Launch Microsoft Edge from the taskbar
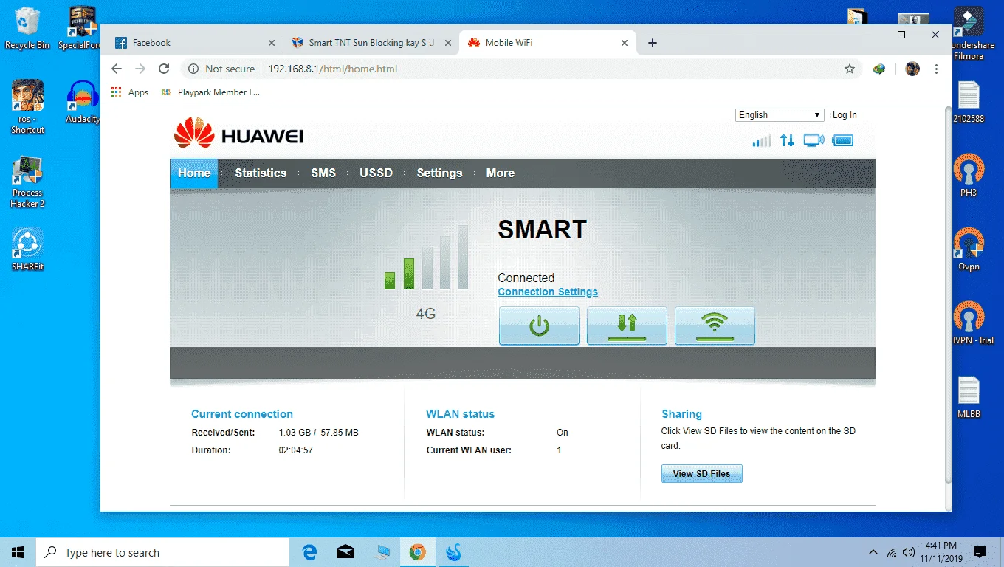 pos(310,552)
